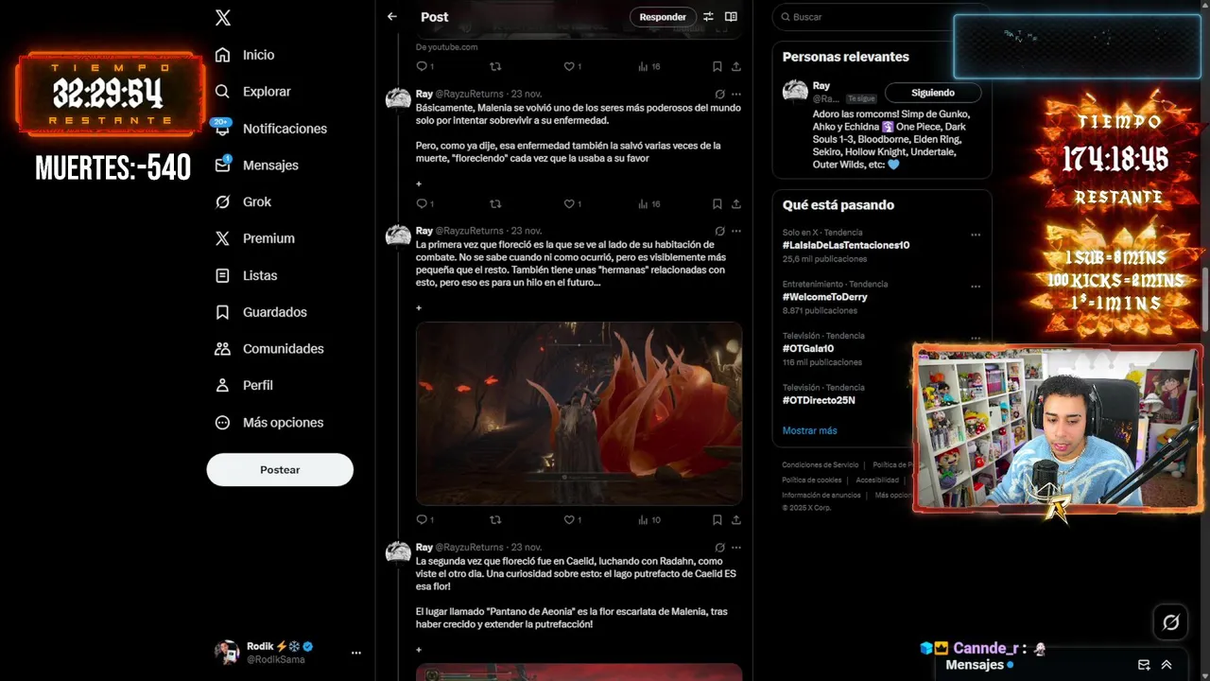Viewport: 1210px width, 681px height.
Task: Open Explorar from the sidebar
Action: click(x=252, y=92)
